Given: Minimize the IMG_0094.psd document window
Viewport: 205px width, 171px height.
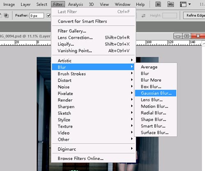Looking at the screenshot, I should pyautogui.click(x=178, y=36).
